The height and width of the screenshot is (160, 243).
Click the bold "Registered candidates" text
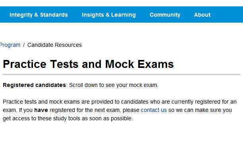click(34, 85)
